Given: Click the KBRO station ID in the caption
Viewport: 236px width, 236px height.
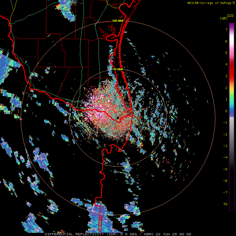Looking at the screenshot, I should click(149, 234).
